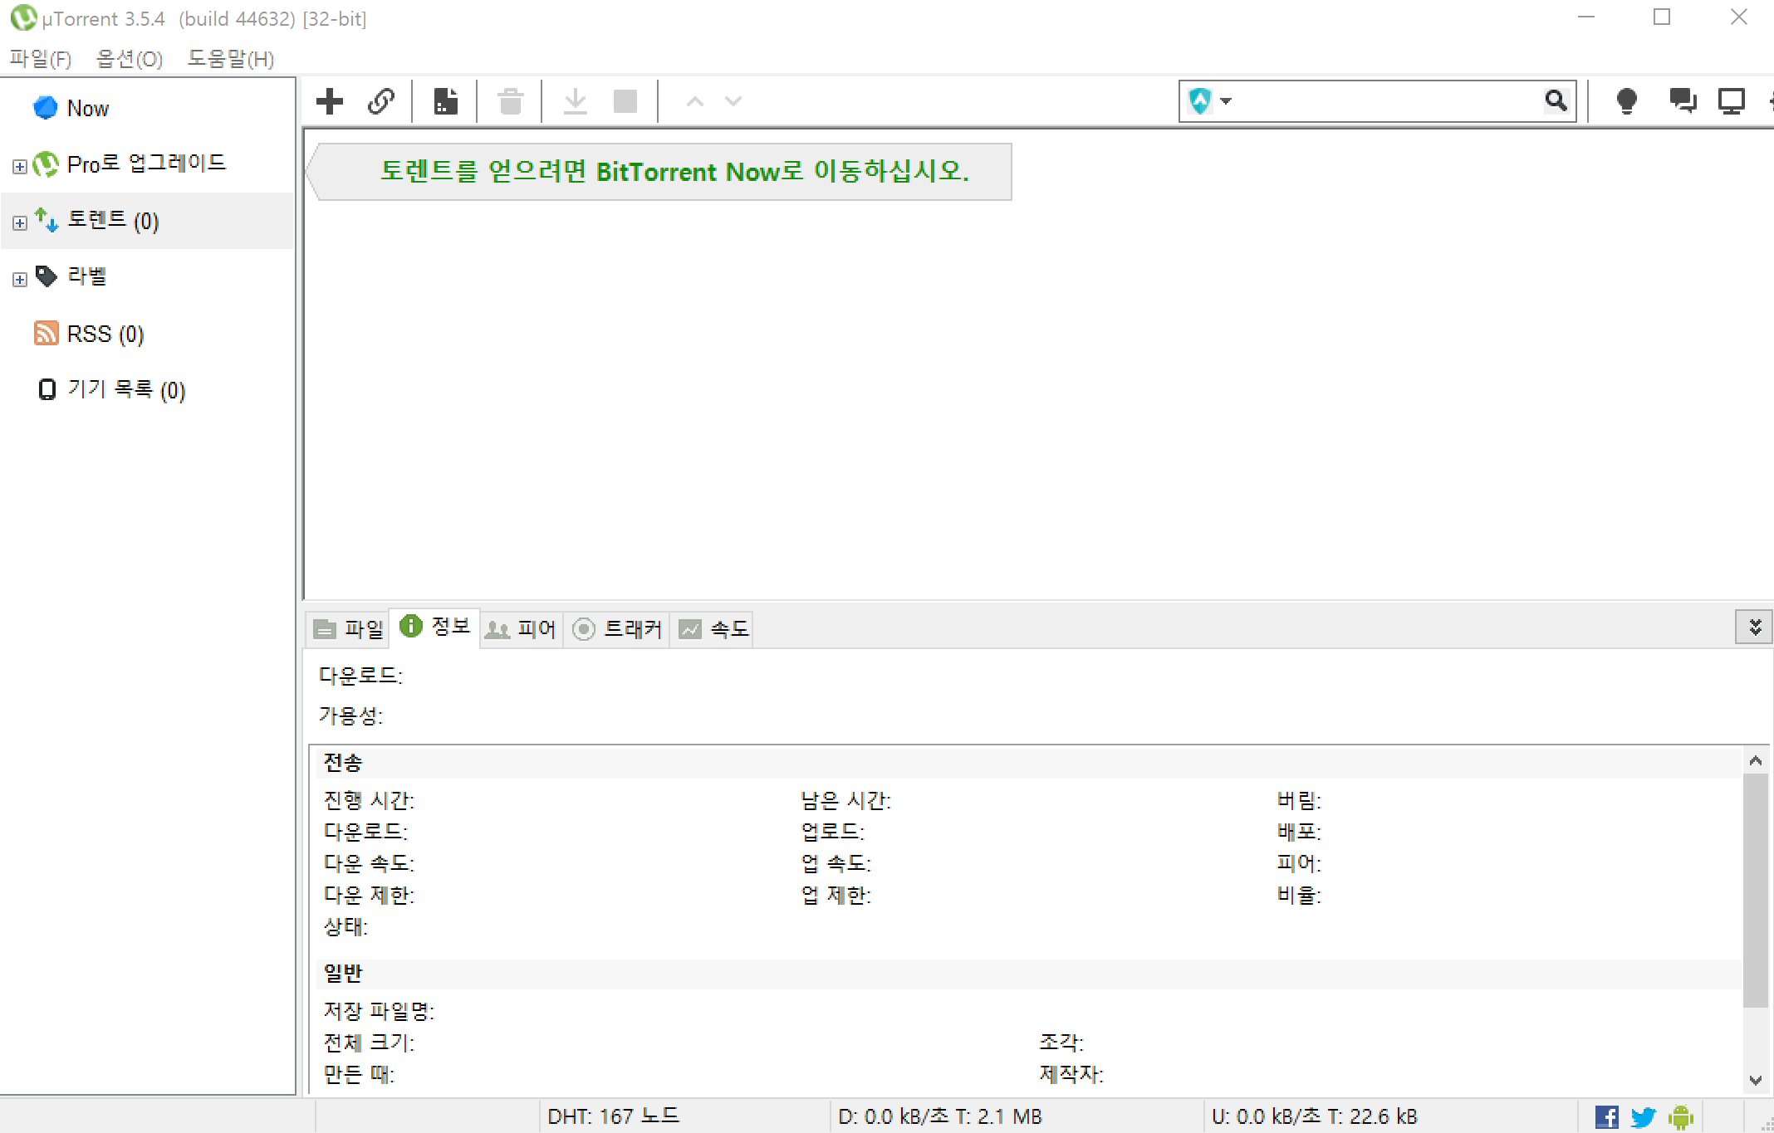Switch to the 파일 tab
1774x1133 pixels.
tap(348, 629)
